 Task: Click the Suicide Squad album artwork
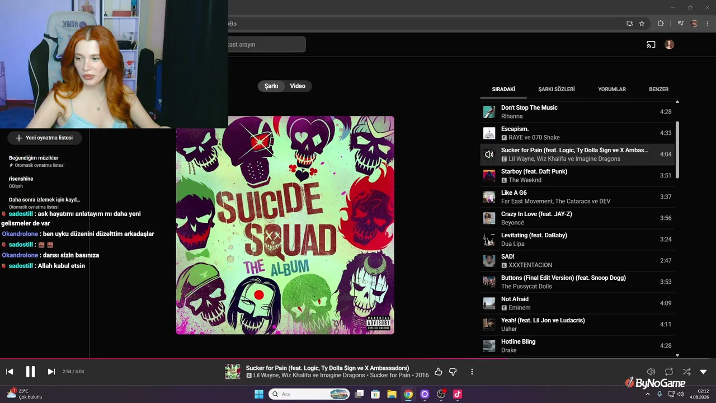coord(285,225)
